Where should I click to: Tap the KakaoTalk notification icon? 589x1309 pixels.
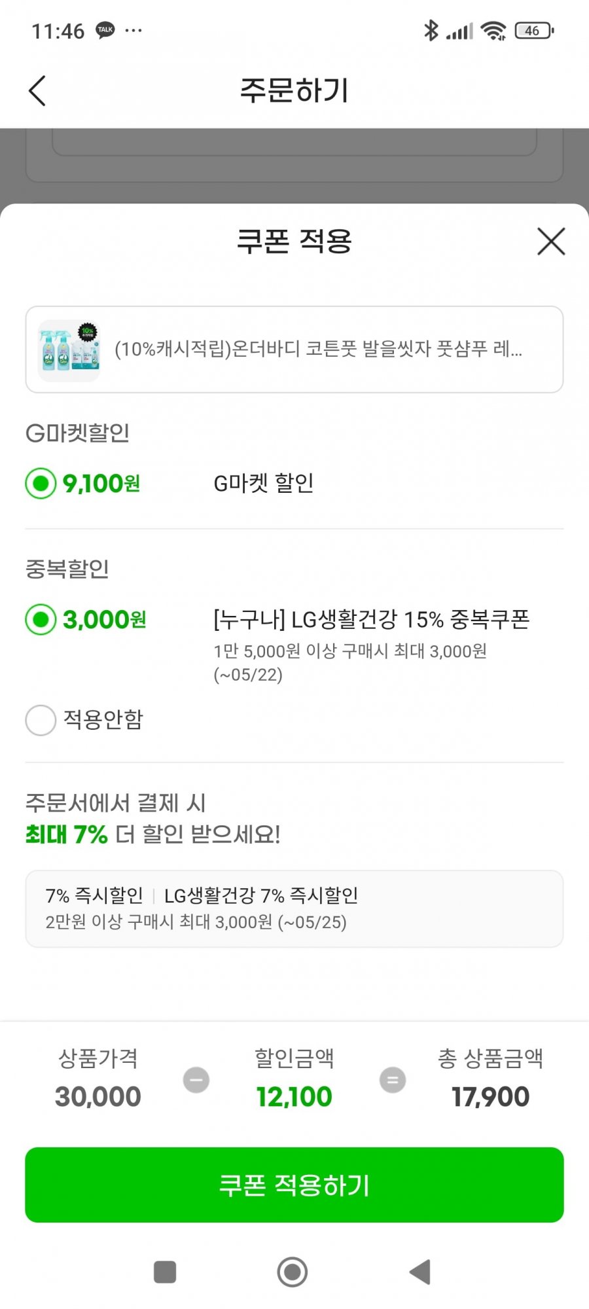pyautogui.click(x=105, y=30)
